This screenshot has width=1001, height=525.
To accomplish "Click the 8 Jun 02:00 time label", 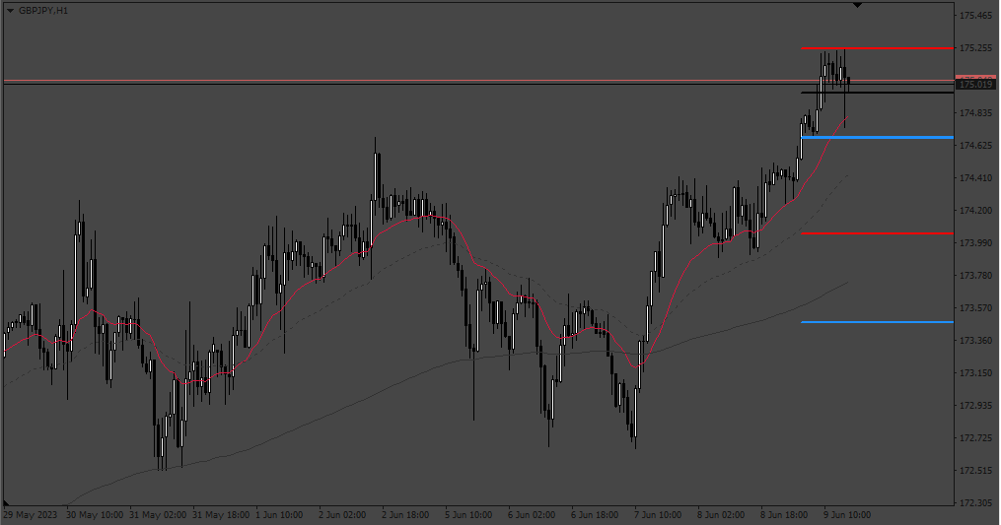I will pyautogui.click(x=721, y=515).
